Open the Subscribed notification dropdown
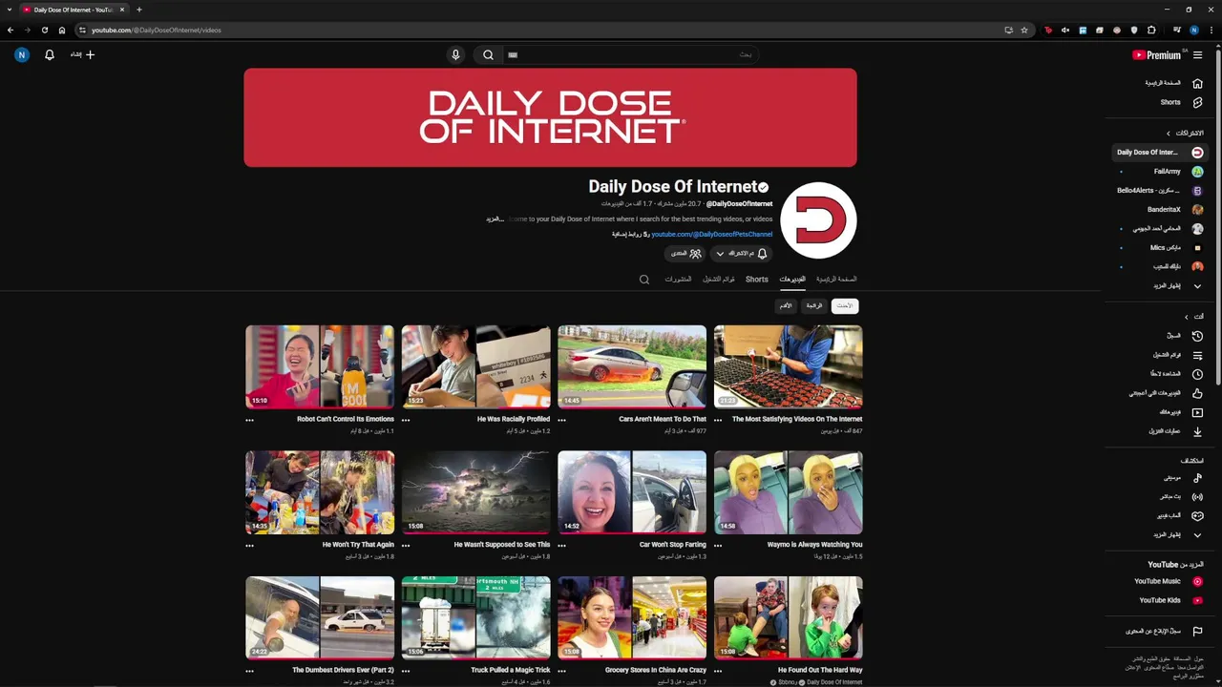1222x687 pixels. coord(741,253)
